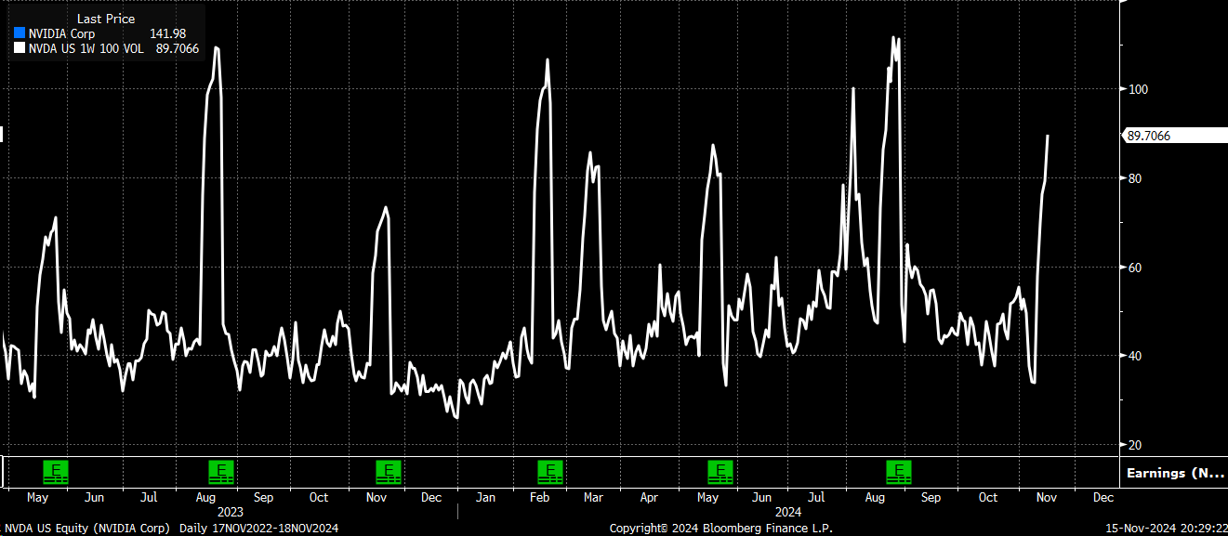The width and height of the screenshot is (1228, 536).
Task: Select the 89.7066 current value axis flag
Action: point(1174,136)
